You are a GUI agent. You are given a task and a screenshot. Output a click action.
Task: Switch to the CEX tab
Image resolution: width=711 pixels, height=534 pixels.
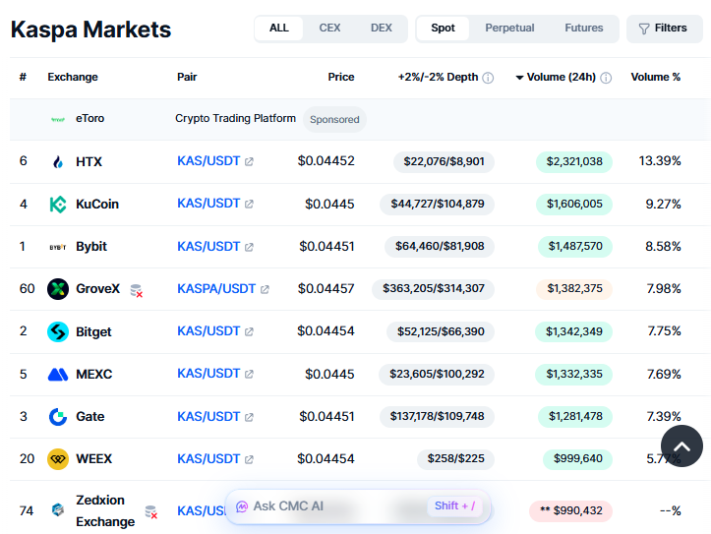[329, 29]
